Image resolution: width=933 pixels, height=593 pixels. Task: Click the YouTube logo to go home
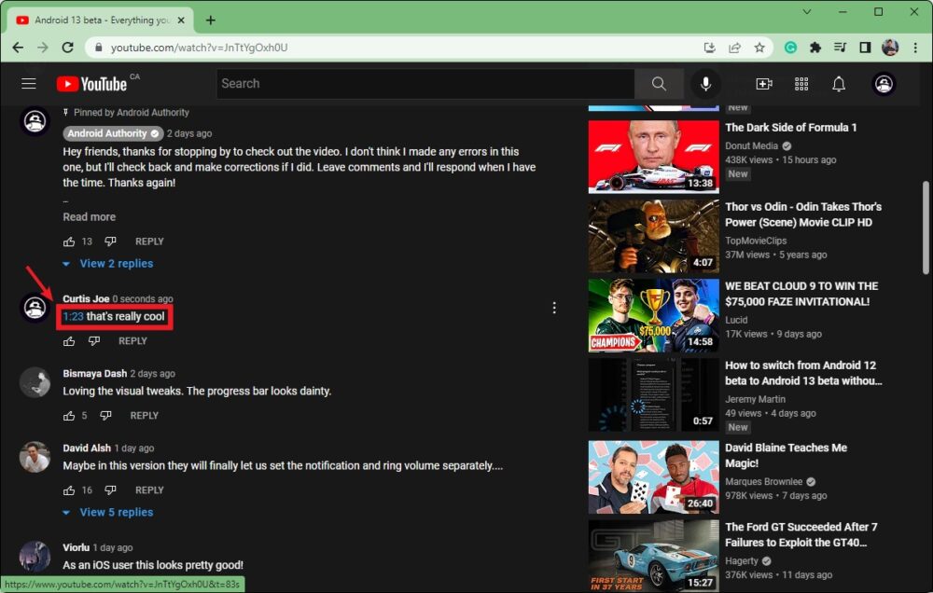(91, 84)
